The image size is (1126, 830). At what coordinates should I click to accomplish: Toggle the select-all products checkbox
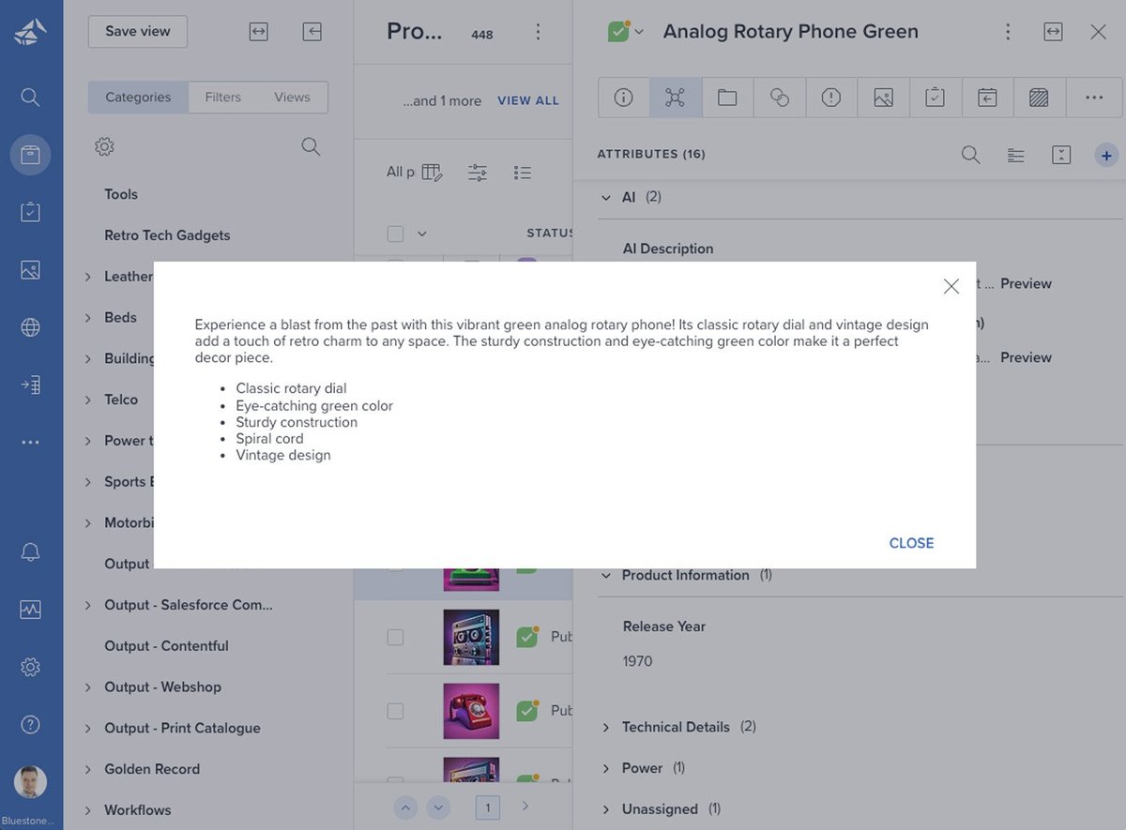[x=395, y=234]
